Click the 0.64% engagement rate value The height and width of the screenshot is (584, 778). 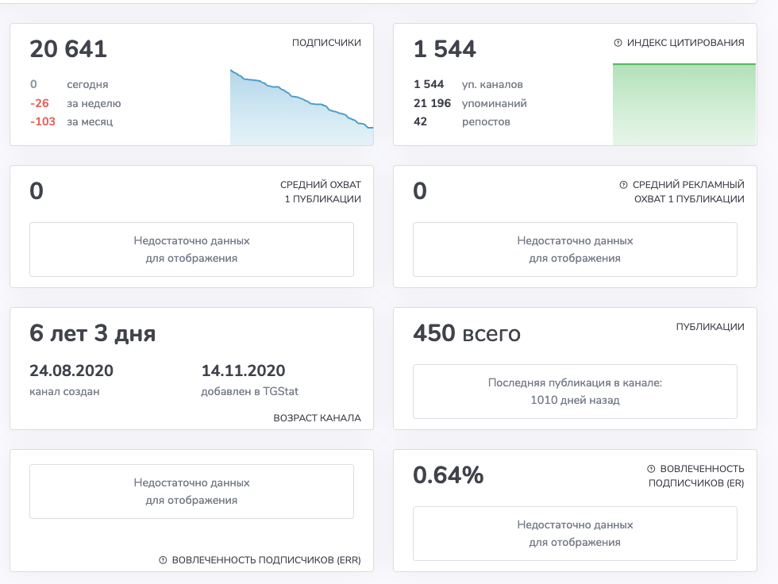coord(448,475)
